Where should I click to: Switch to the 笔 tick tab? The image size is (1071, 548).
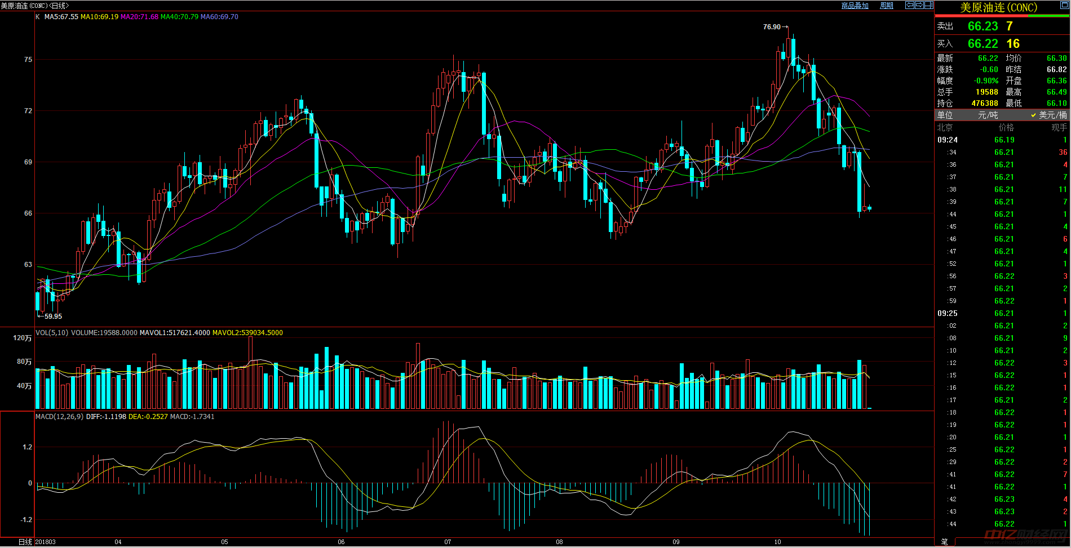944,542
